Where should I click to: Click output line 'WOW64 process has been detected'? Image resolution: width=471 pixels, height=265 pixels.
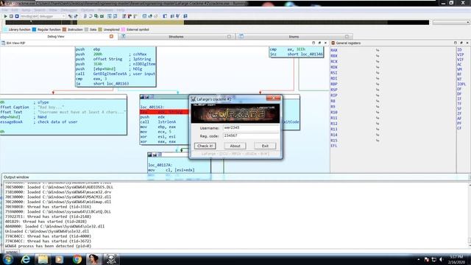click(x=48, y=246)
